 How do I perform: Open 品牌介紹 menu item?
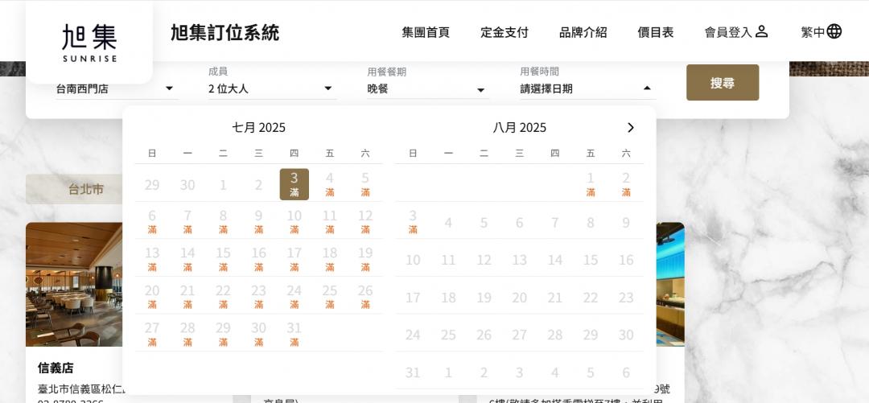coord(583,33)
